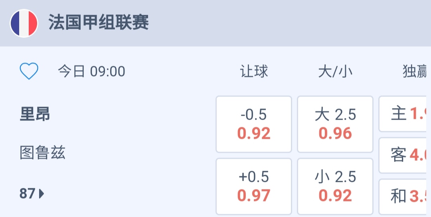Open away team 图鲁兹
Screen dimensions: 431x217
[42, 153]
